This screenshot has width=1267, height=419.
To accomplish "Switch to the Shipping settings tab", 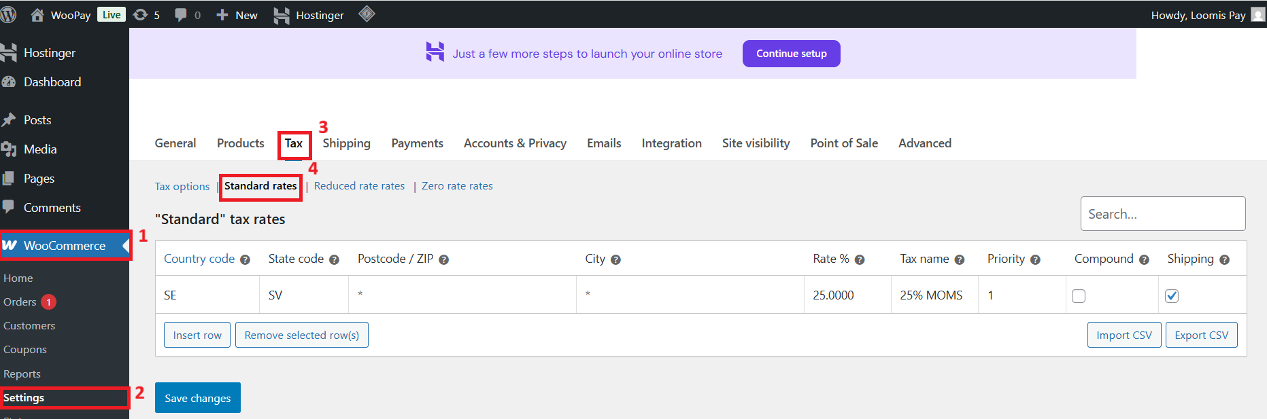I will (x=346, y=143).
